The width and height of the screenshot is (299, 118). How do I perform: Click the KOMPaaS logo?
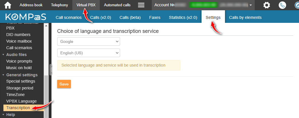pyautogui.click(x=26, y=17)
